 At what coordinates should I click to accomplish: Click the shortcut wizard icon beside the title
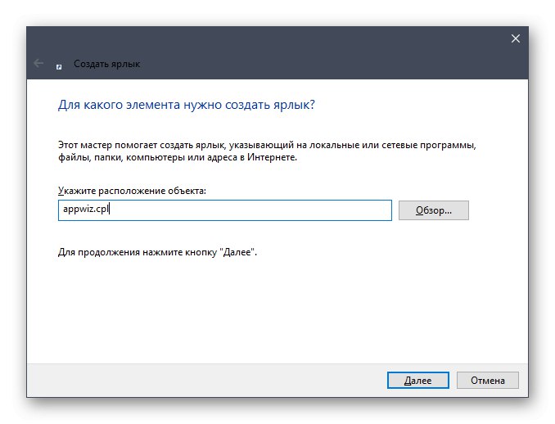(x=60, y=64)
